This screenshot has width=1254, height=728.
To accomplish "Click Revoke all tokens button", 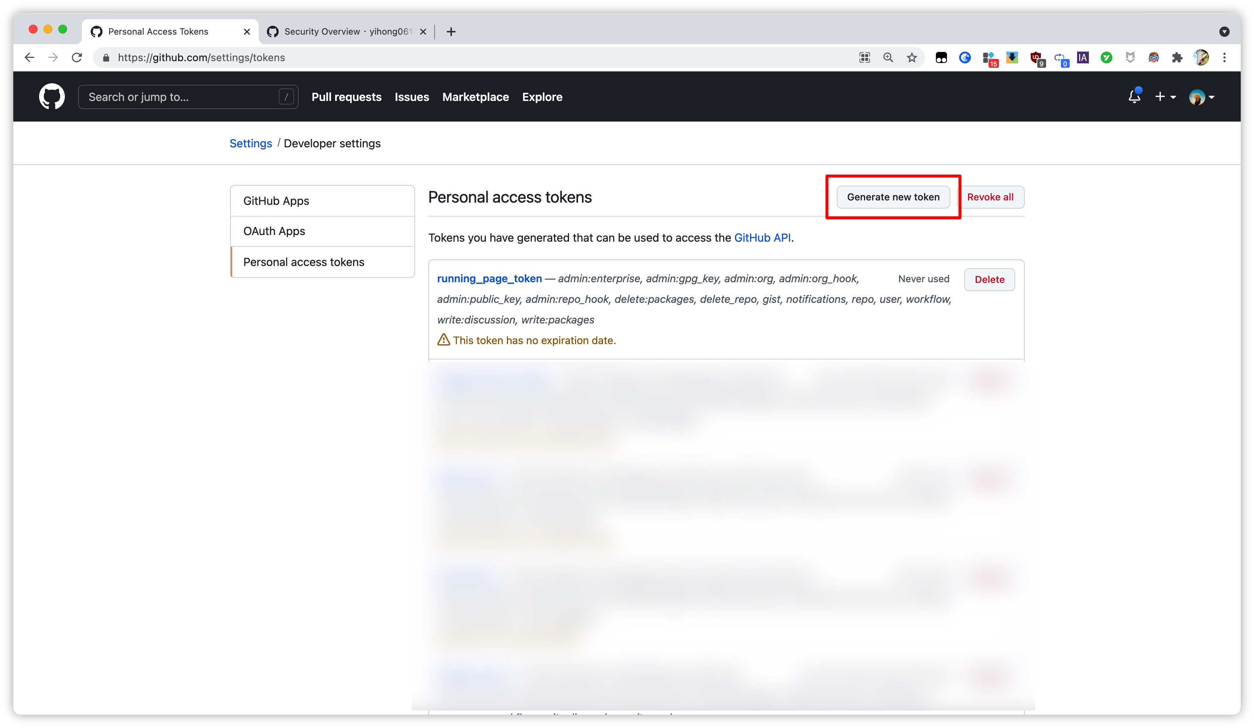I will pos(990,197).
